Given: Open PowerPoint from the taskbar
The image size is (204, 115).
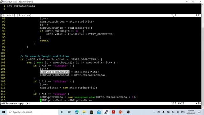Looking at the screenshot, I should pos(120,112).
